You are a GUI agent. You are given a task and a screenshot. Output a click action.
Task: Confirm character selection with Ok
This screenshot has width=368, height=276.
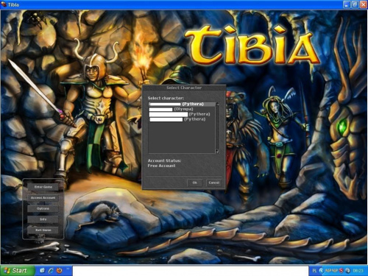(x=195, y=183)
